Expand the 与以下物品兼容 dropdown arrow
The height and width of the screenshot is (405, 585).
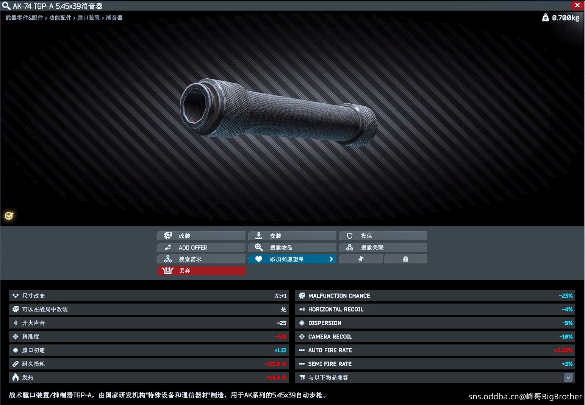(568, 377)
